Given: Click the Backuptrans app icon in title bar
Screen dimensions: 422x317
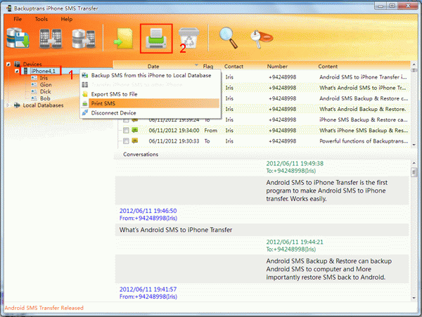Looking at the screenshot, I should click(9, 8).
